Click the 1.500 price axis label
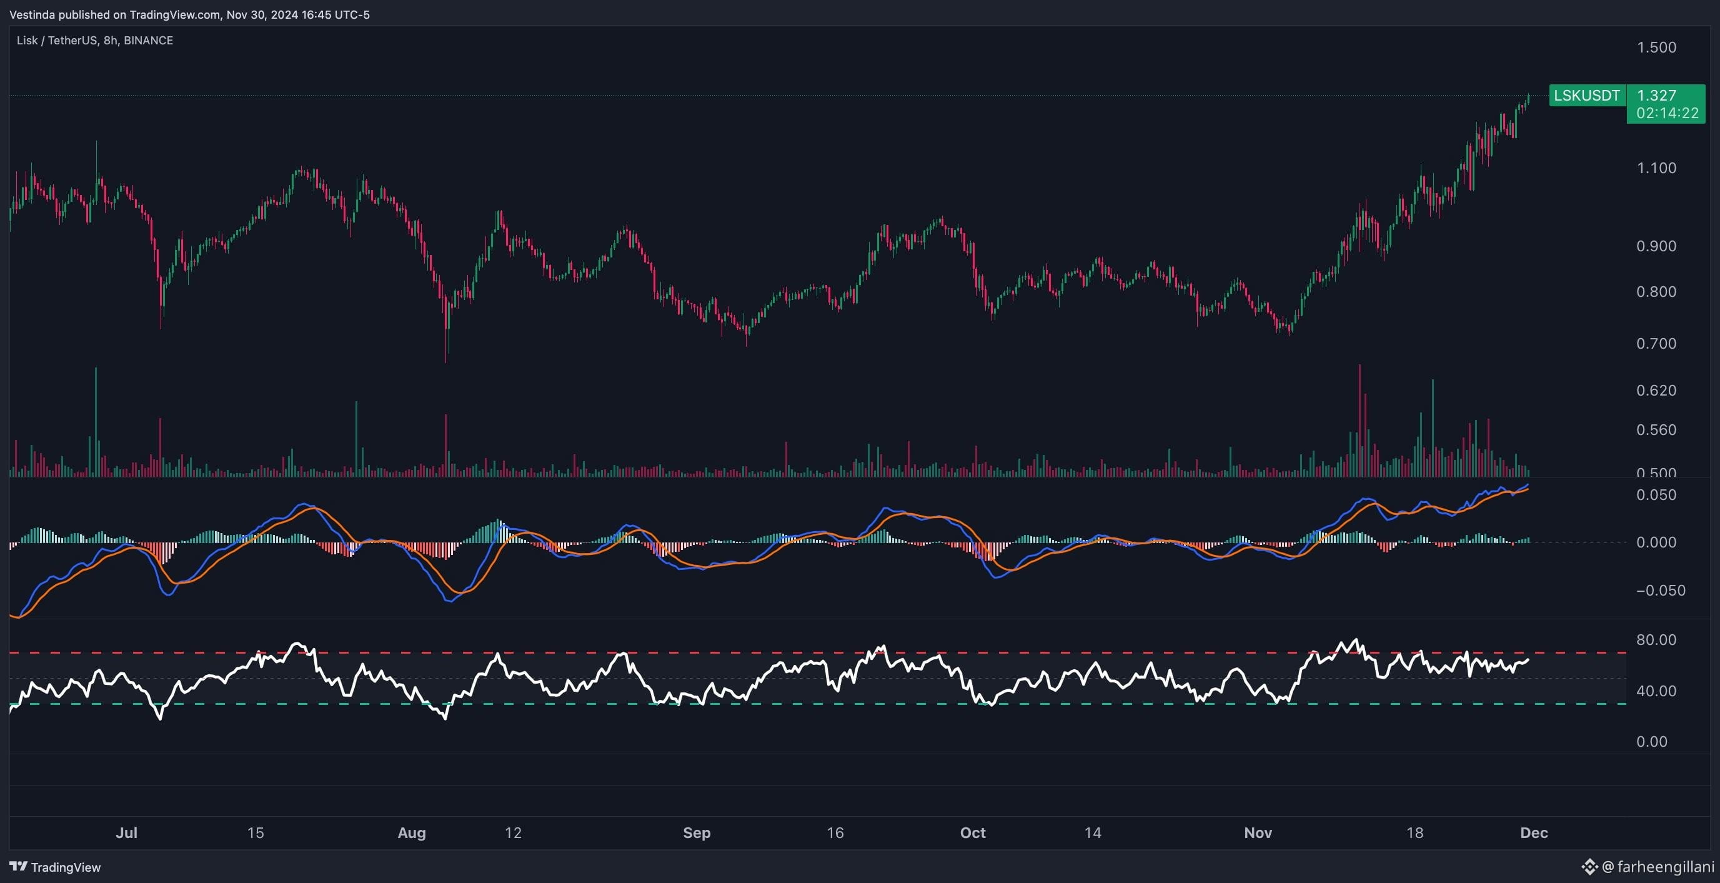Screen dimensions: 1720x883 (x=1656, y=47)
